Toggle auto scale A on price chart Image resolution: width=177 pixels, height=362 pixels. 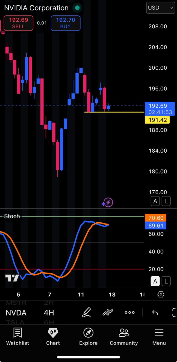tap(155, 202)
